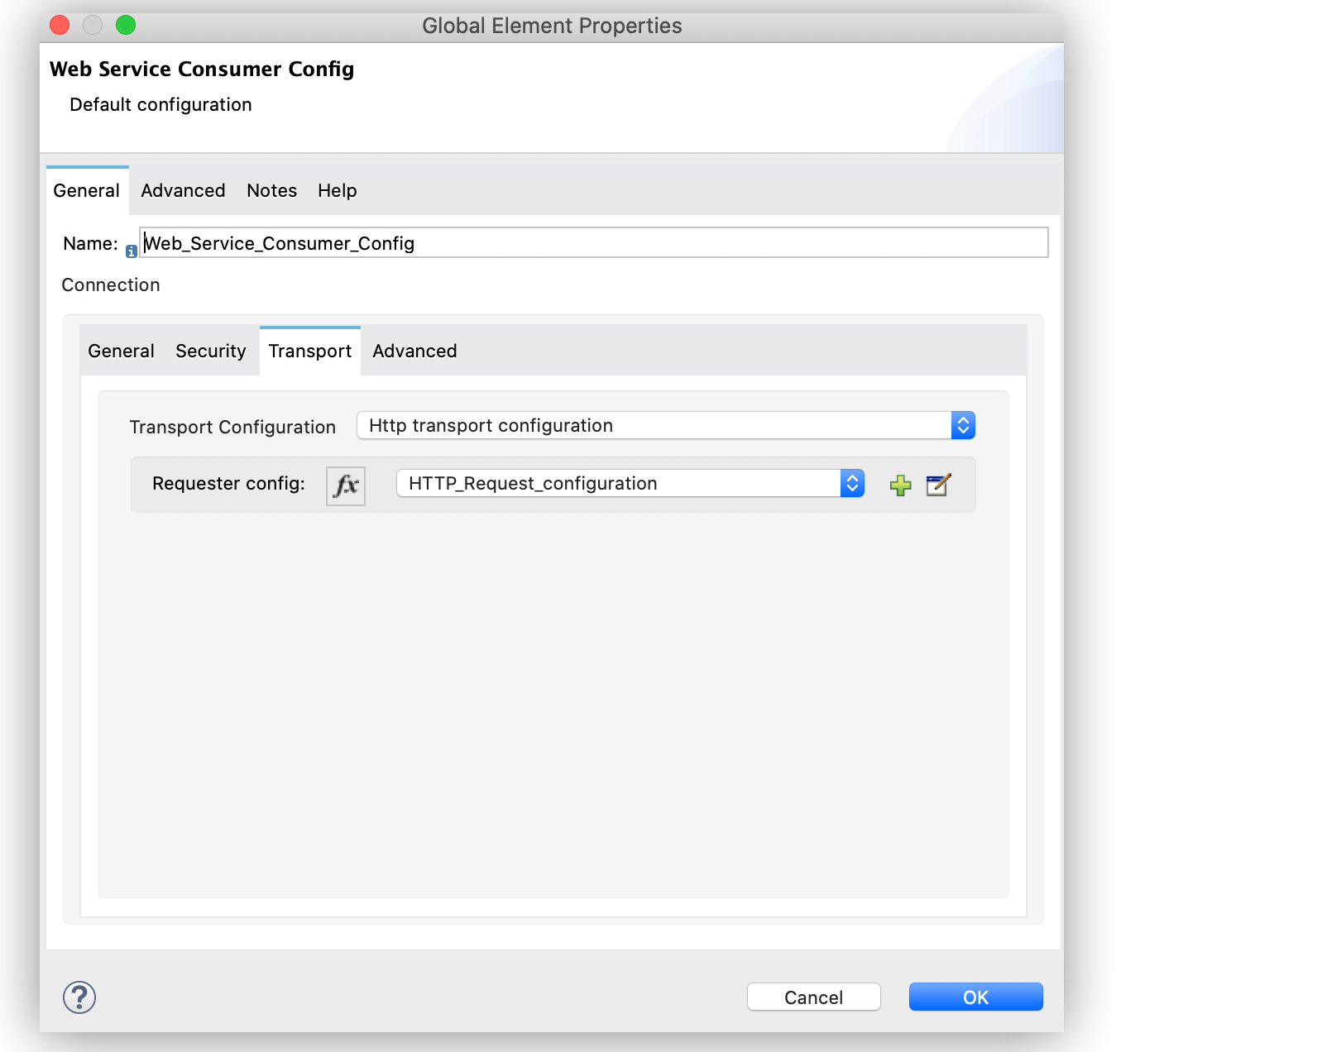The image size is (1322, 1052).
Task: Expand the Requester config dropdown
Action: point(630,483)
